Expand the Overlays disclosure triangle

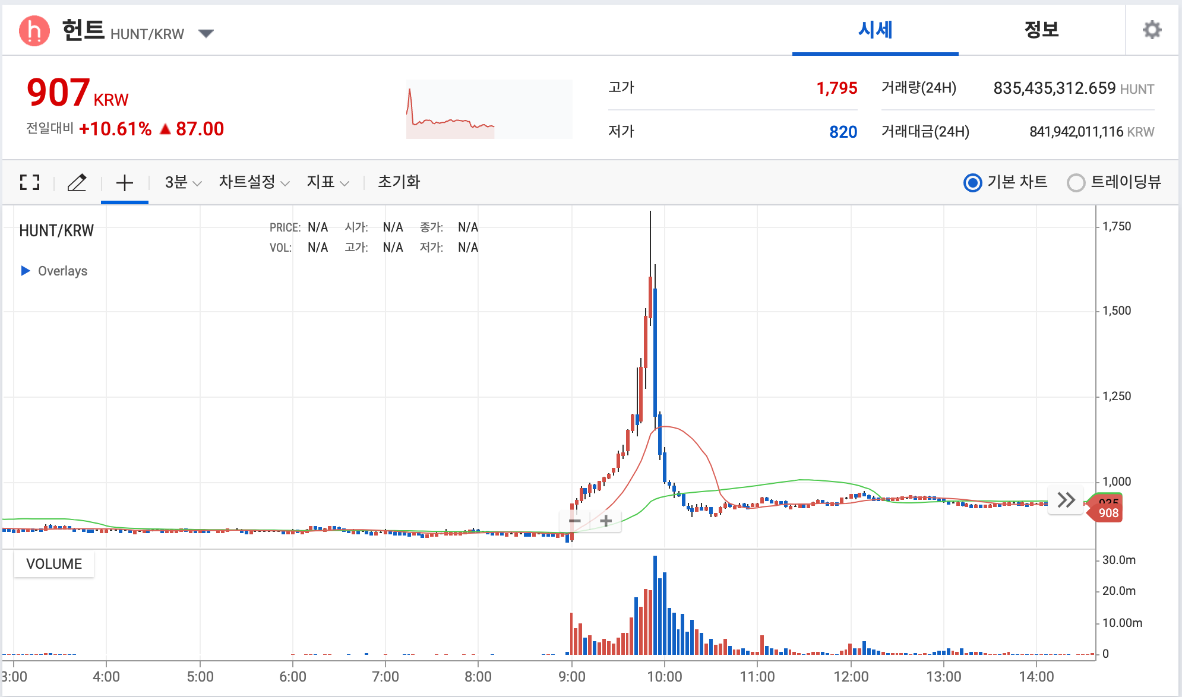[x=26, y=271]
